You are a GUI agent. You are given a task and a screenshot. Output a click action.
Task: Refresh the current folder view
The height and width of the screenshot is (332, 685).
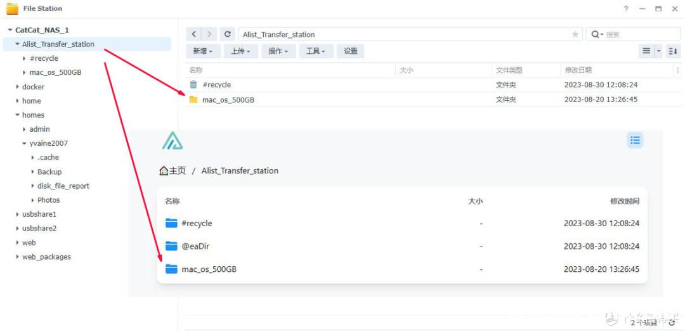[228, 34]
